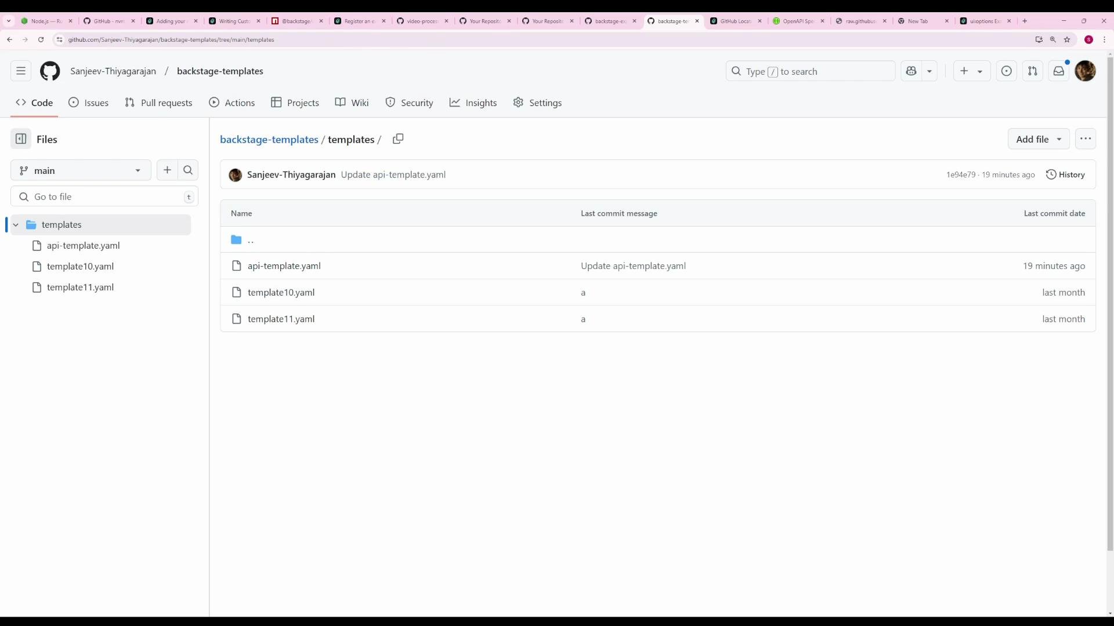Reload the page in the browser
This screenshot has height=626, width=1114.
coord(41,39)
